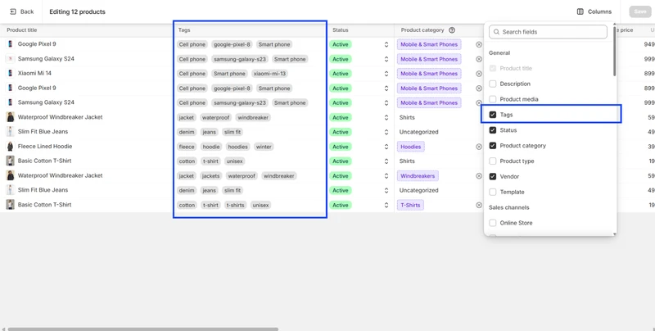655x331 pixels.
Task: Uncheck the Vendor column checkbox
Action: tap(493, 176)
